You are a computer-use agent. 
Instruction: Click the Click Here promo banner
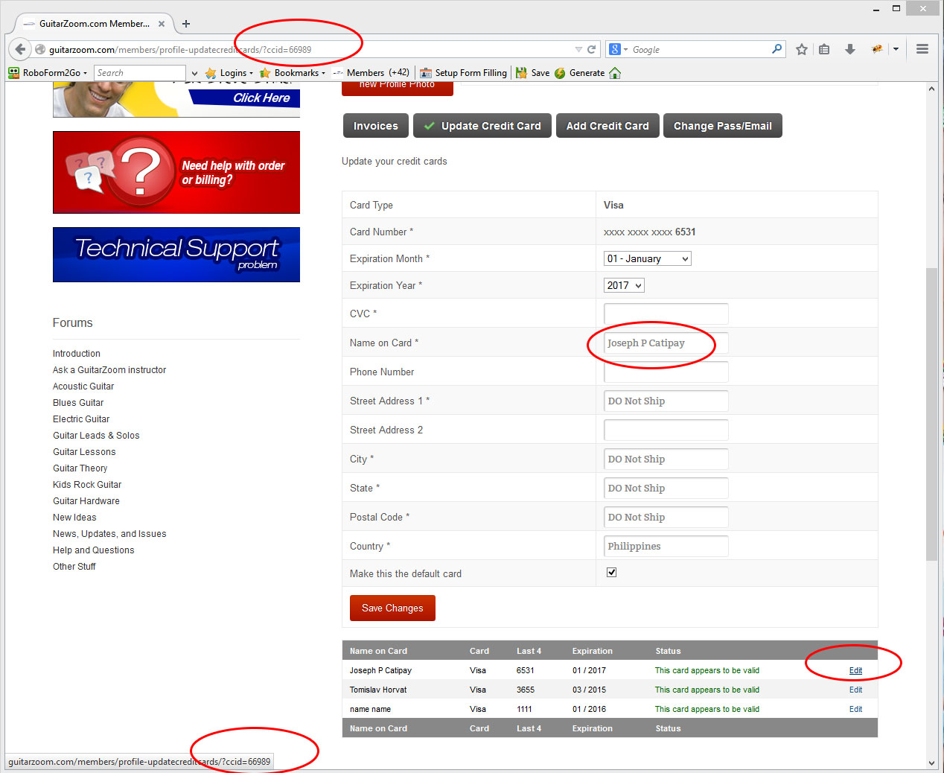[176, 100]
